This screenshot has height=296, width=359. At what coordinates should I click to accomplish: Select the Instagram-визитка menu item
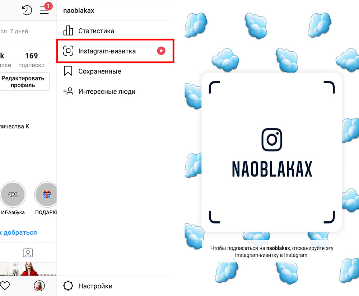point(115,51)
